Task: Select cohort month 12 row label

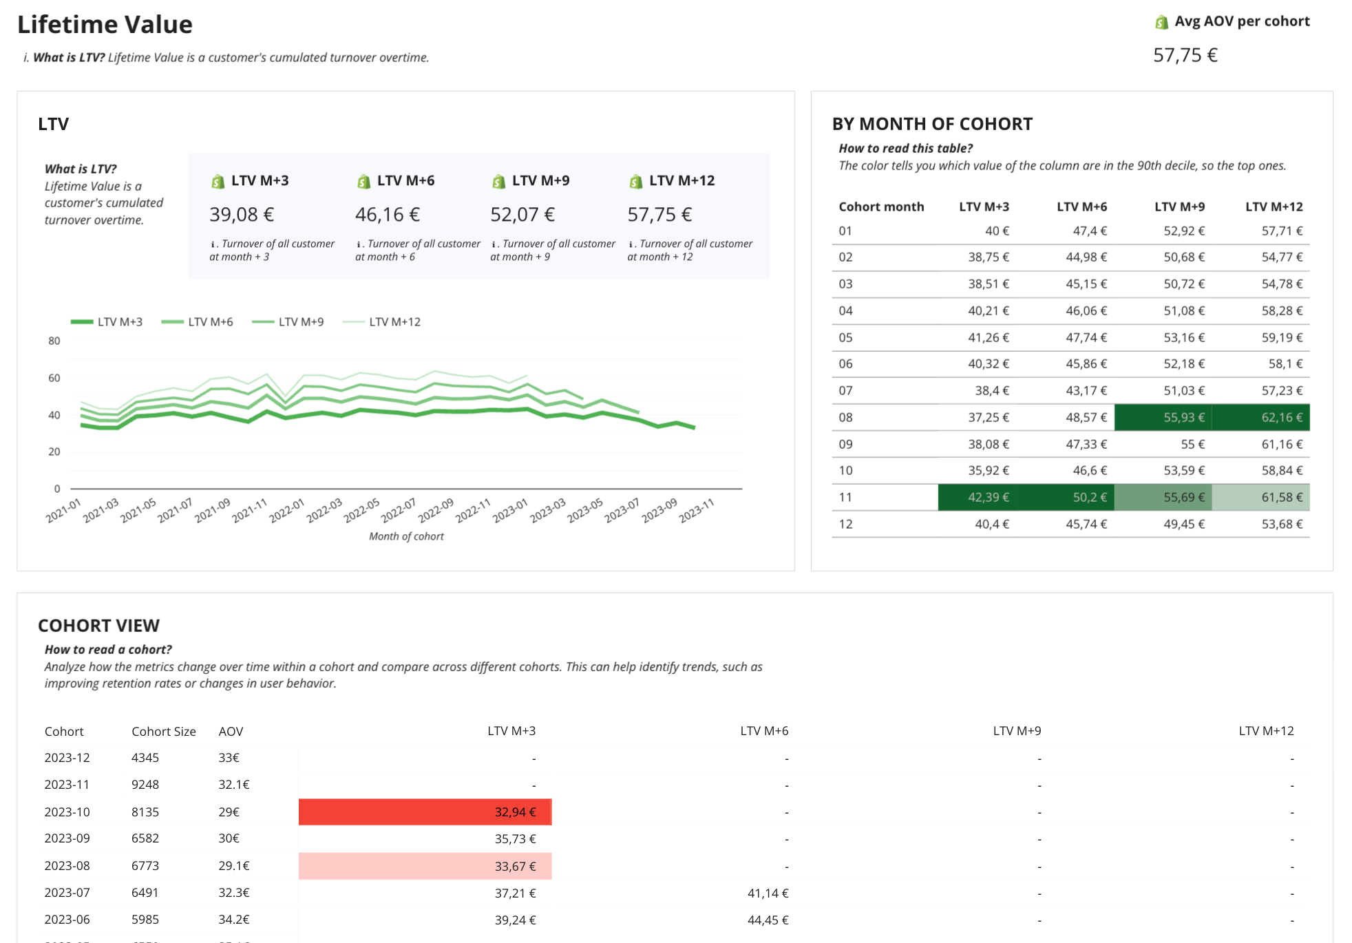Action: 845,524
